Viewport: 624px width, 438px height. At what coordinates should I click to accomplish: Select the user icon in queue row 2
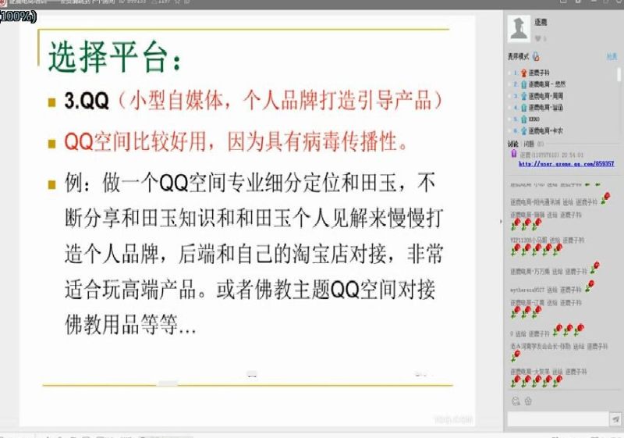[x=523, y=84]
